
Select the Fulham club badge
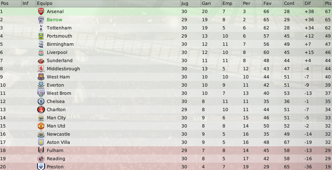tap(41, 150)
